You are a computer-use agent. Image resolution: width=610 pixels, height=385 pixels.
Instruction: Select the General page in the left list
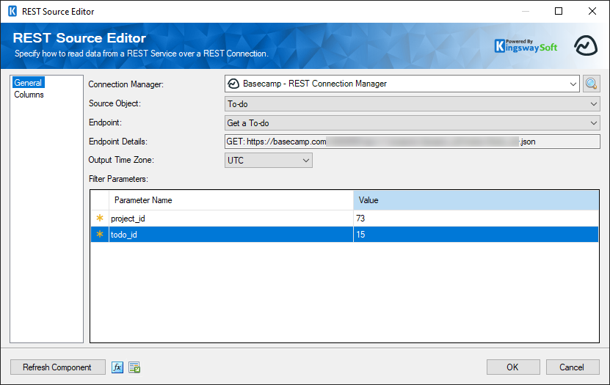(28, 83)
